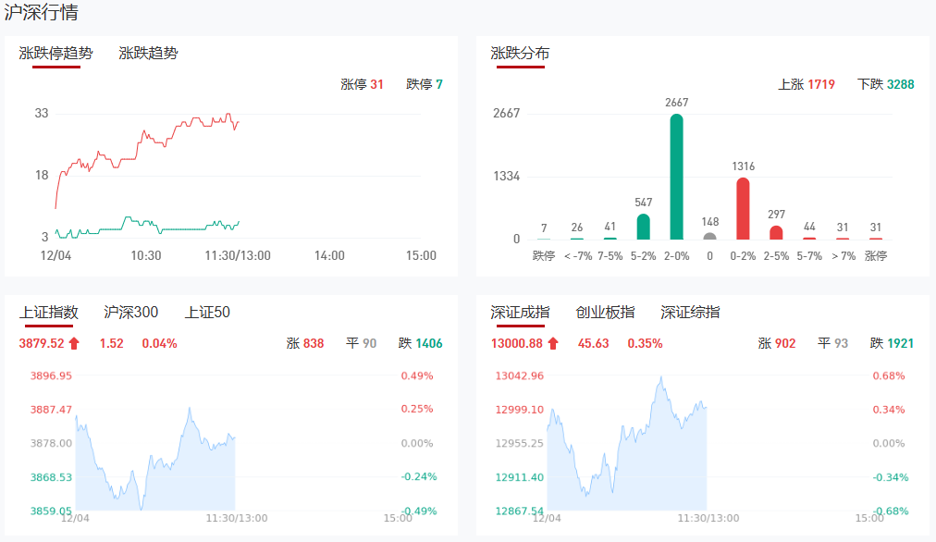The height and width of the screenshot is (542, 936).
Task: Click the tall green 2-0% bar
Action: coord(677,177)
